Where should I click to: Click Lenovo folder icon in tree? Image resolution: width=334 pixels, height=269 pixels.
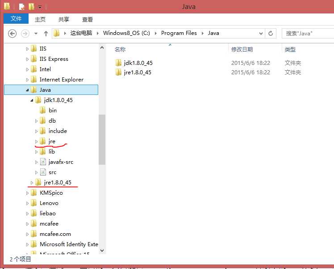point(33,203)
